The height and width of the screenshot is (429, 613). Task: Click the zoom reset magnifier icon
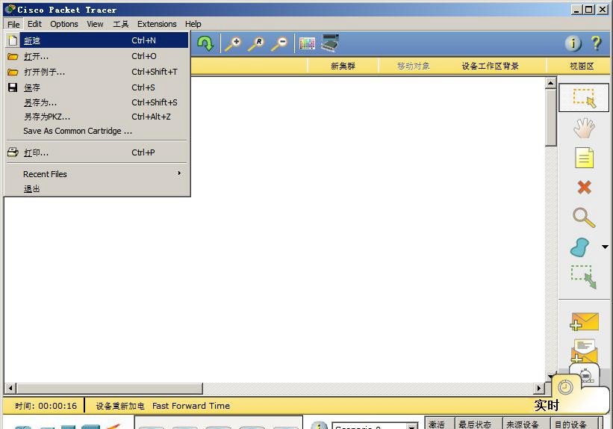coord(256,43)
